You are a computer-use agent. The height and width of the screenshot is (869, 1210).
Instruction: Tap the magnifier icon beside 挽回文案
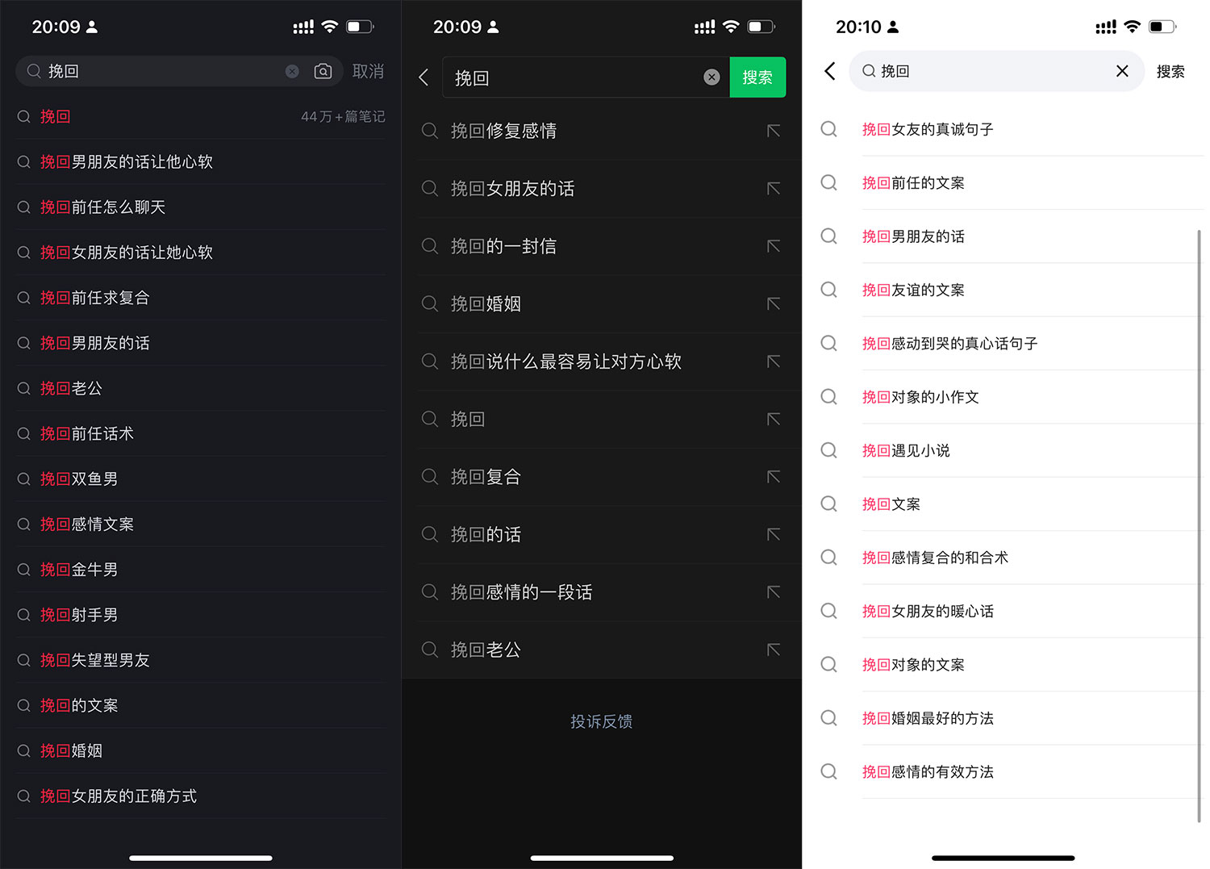coord(828,503)
